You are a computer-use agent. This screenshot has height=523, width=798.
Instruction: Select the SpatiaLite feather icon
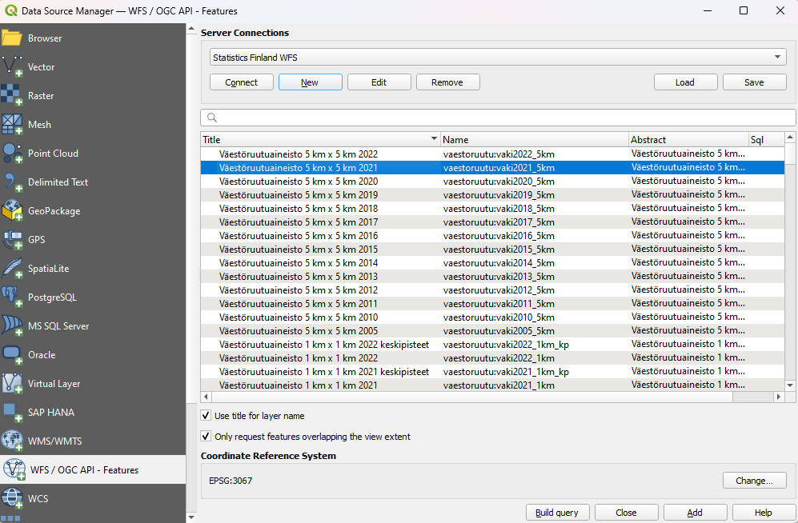pyautogui.click(x=12, y=269)
